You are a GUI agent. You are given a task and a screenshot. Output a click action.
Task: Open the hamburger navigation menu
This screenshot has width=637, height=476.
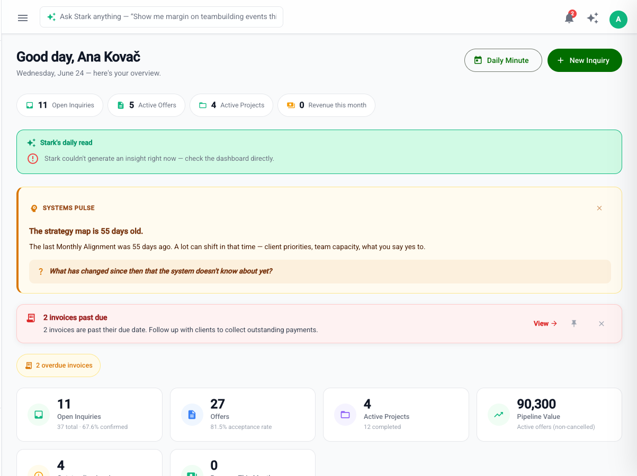(x=23, y=18)
